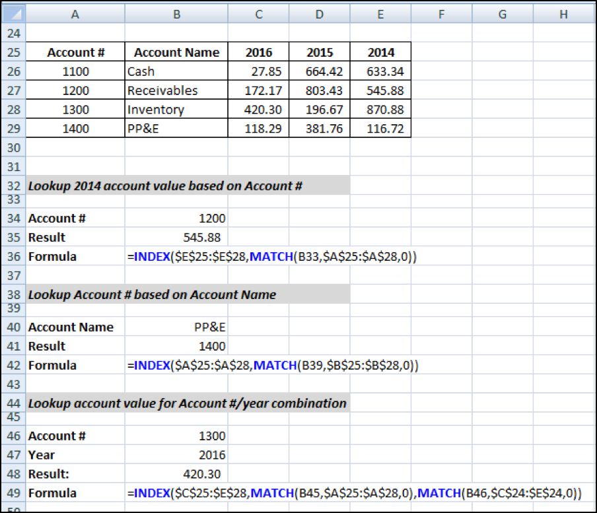Select row 43 via its row header
The width and height of the screenshot is (597, 513).
[14, 384]
